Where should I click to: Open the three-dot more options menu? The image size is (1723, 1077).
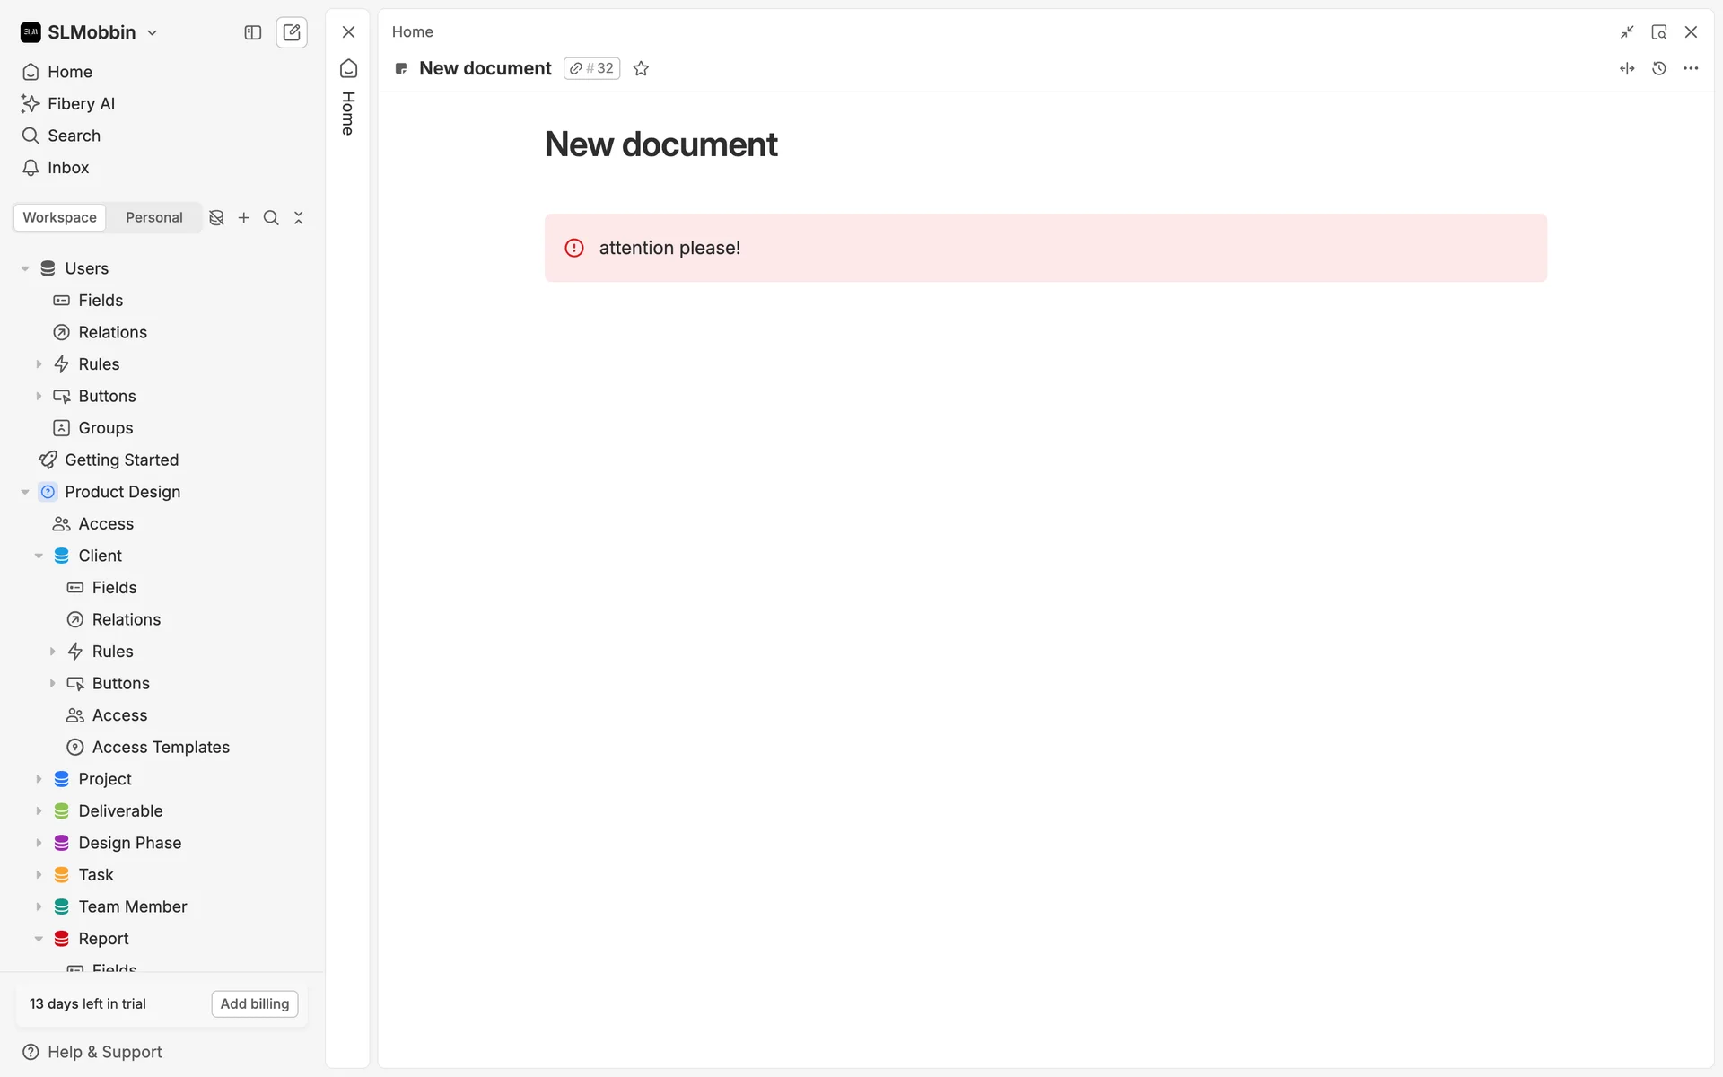click(1691, 68)
